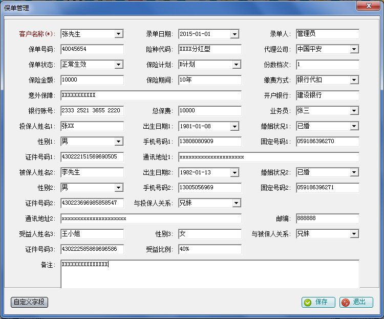Focus the 银行账号 bank account field
384x319 pixels.
click(92, 111)
